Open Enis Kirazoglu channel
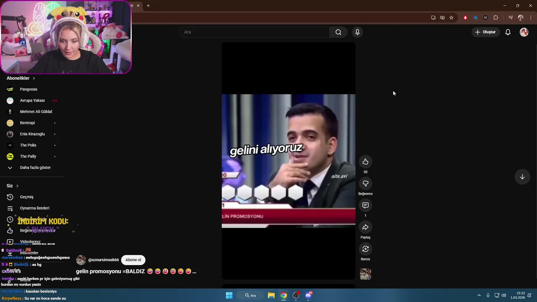The image size is (537, 302). point(32,134)
